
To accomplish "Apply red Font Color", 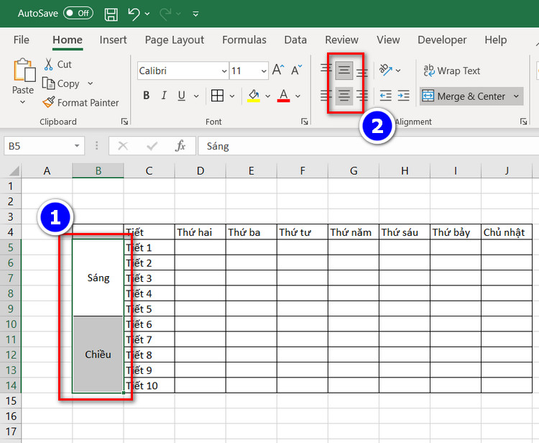I will (284, 96).
